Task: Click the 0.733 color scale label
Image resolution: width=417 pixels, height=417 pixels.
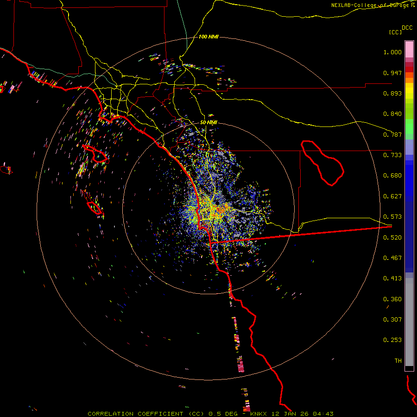Action: pos(392,155)
